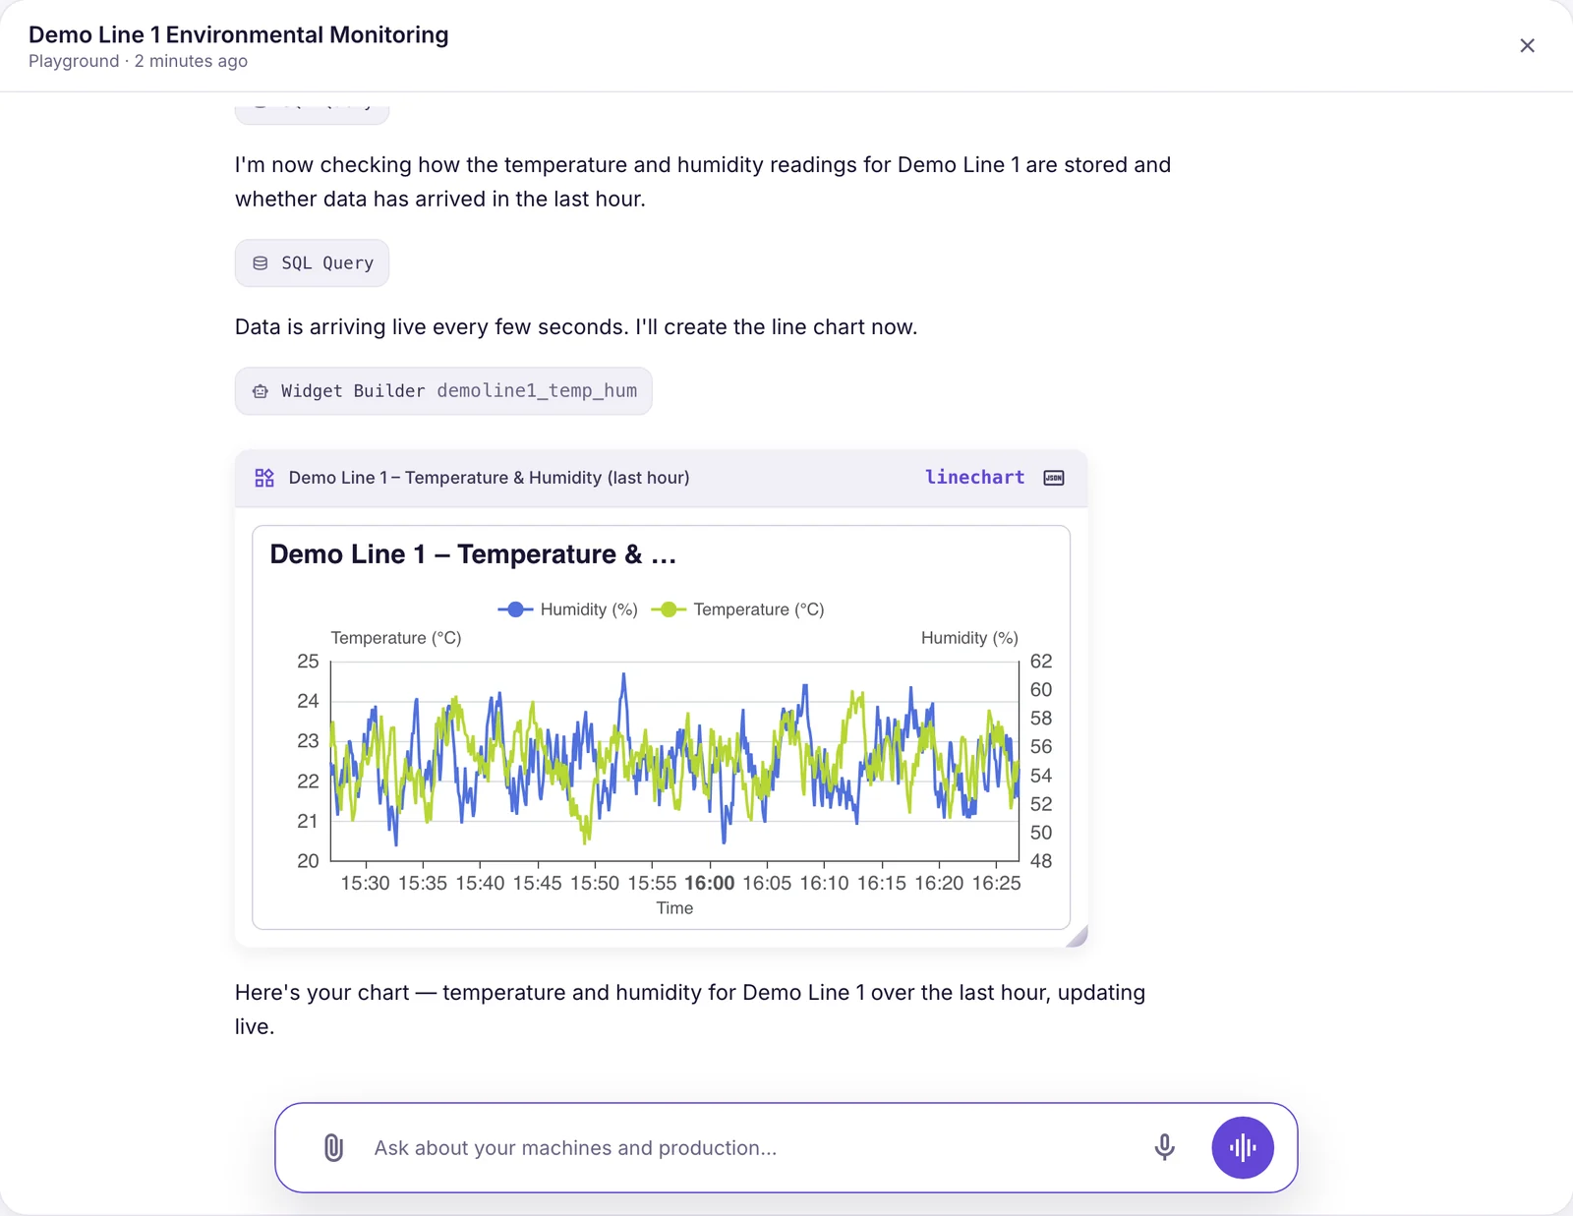Screen dimensions: 1573x1216
Task: Click the 'Data is arriving live every few seconds' message
Action: click(576, 327)
